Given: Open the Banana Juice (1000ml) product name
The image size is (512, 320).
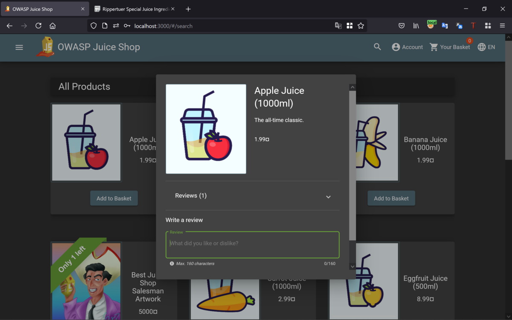Looking at the screenshot, I should [425, 143].
